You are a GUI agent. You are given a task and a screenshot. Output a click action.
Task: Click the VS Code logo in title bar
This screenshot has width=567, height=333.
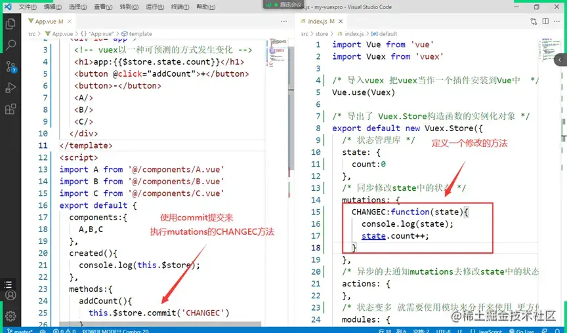click(x=8, y=7)
